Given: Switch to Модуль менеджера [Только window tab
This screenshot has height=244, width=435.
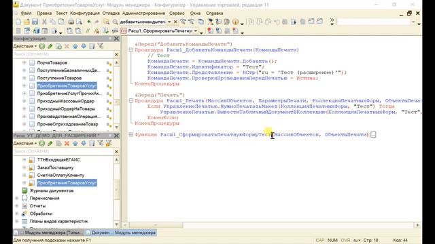Looking at the screenshot, I should (x=48, y=232).
